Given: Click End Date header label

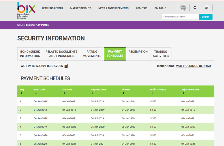Looking at the screenshot, I should (67, 90).
